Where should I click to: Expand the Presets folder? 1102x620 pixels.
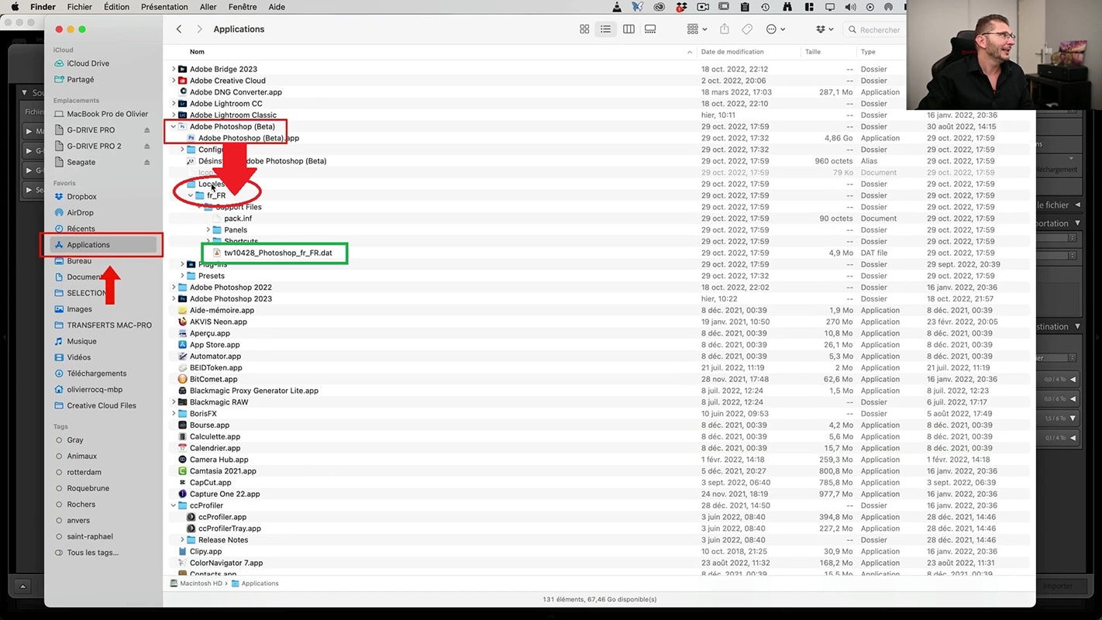pyautogui.click(x=182, y=276)
